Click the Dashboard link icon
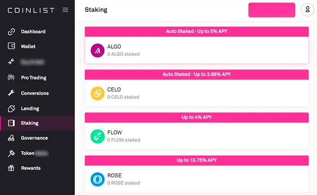This screenshot has width=317, height=195. 11,32
